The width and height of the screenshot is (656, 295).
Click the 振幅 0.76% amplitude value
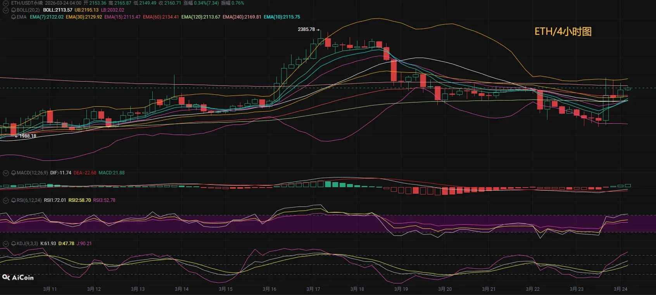[233, 3]
